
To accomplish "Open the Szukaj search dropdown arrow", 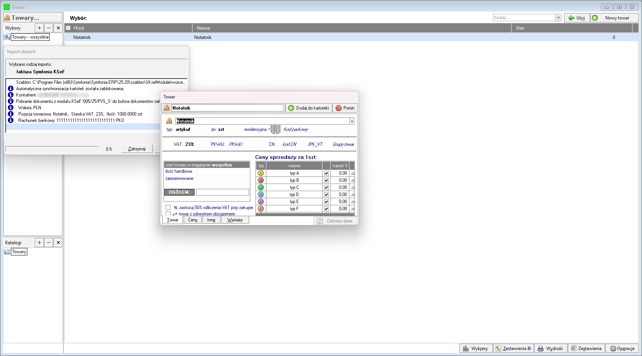I will click(558, 18).
